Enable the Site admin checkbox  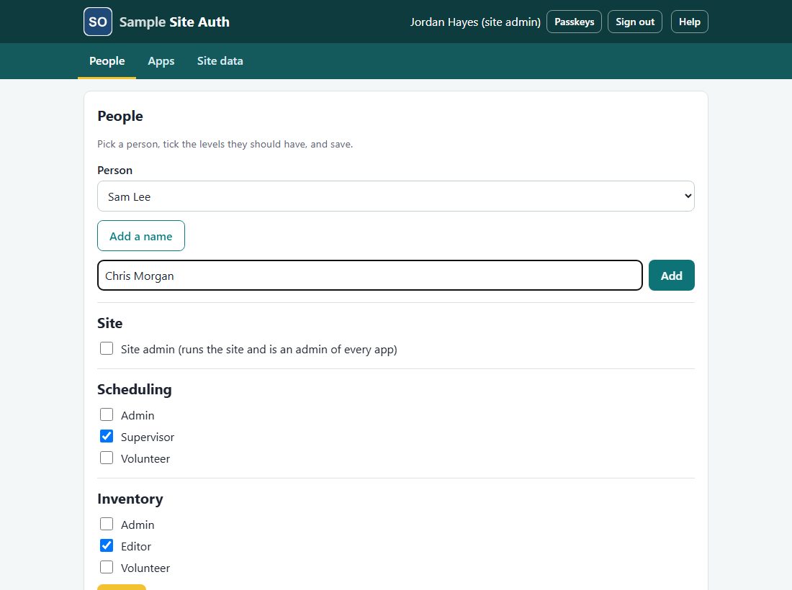(x=107, y=348)
